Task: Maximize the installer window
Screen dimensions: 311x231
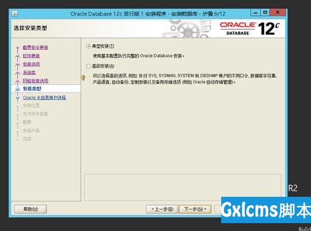Action: [265, 12]
